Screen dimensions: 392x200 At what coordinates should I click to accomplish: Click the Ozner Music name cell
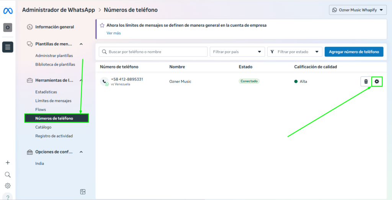point(180,82)
